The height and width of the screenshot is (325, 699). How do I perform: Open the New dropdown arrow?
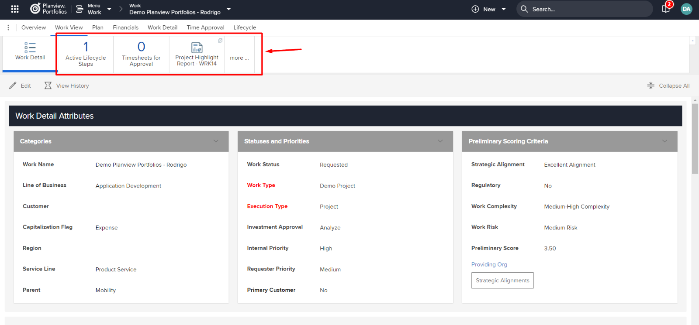504,9
